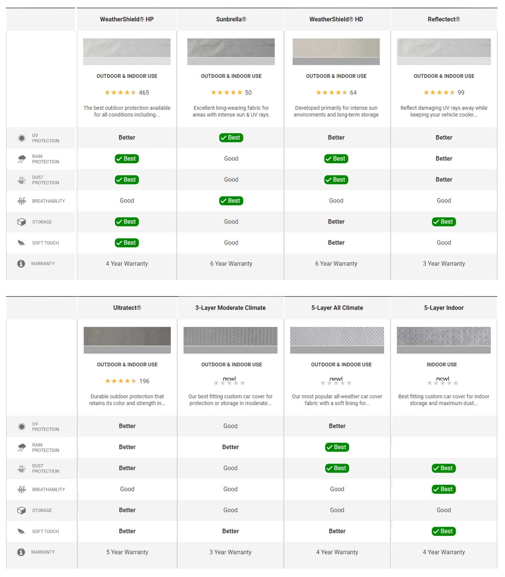505x577 pixels.
Task: Click the Reflectect Storage Best badge
Action: point(444,222)
